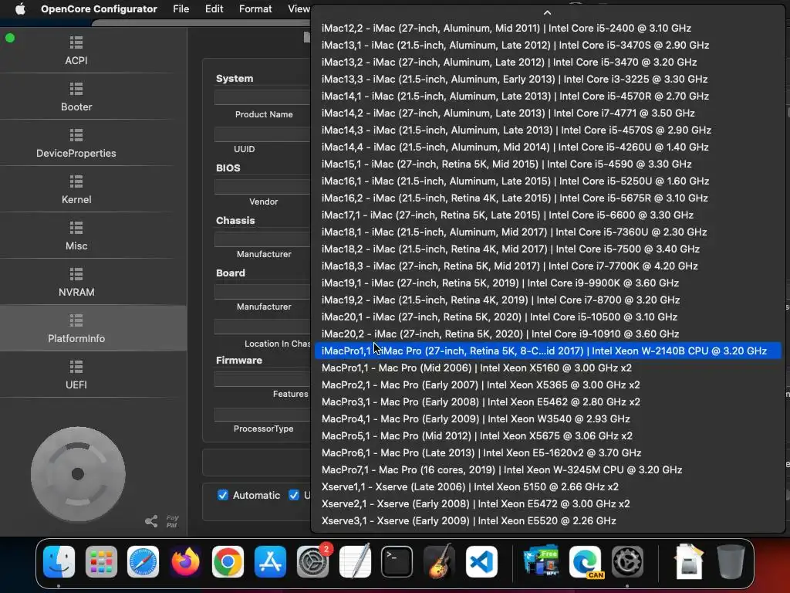Select iMac19,2 Core i7-8700 model

(x=548, y=300)
